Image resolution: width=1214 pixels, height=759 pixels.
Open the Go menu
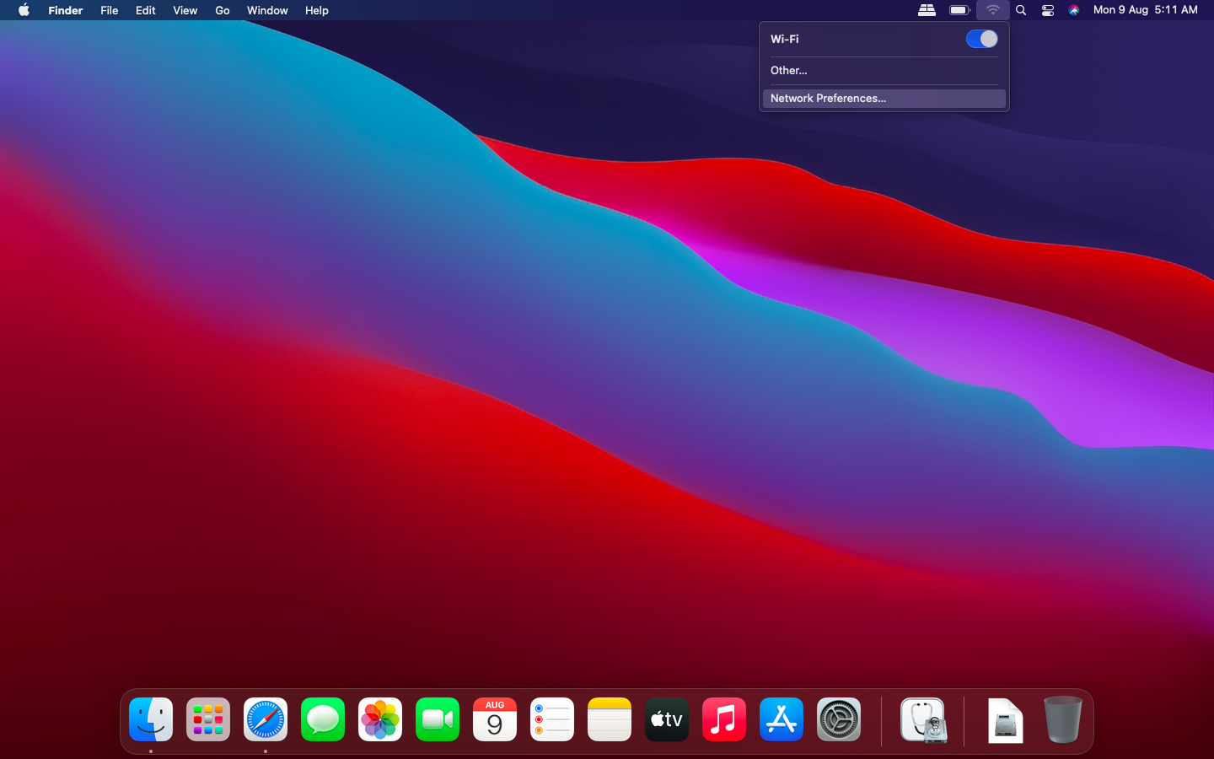[x=222, y=10]
